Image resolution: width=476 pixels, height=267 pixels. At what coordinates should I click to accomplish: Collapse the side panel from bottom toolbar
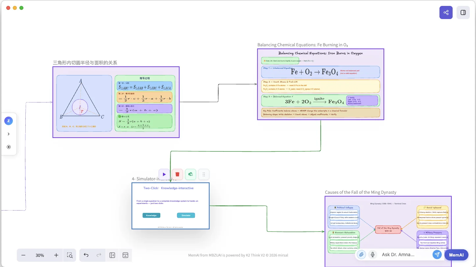(112, 255)
